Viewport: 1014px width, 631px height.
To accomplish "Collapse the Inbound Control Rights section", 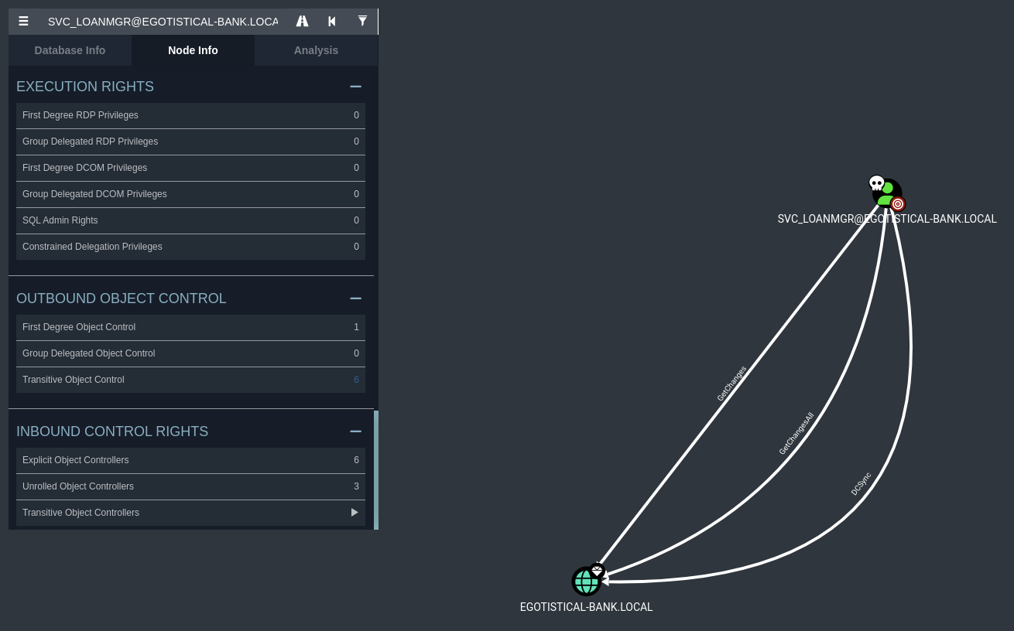I will pyautogui.click(x=355, y=431).
